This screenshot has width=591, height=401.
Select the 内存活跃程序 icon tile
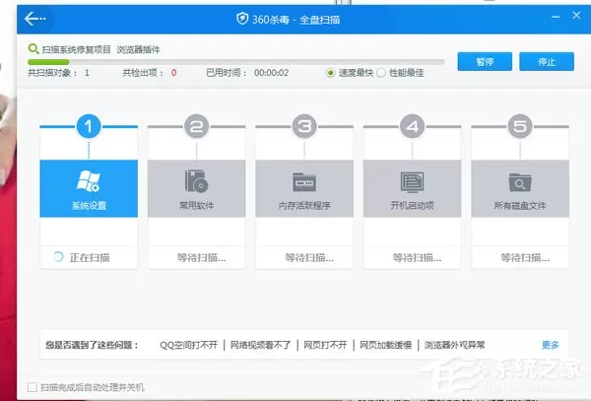tap(304, 188)
